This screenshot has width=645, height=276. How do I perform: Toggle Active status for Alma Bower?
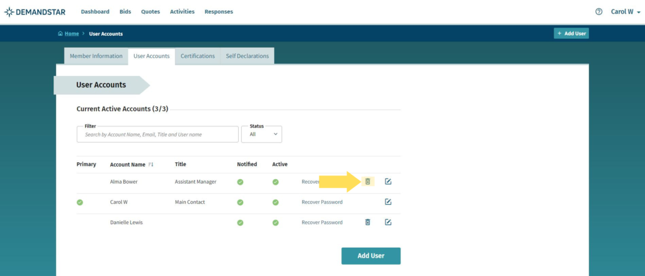[275, 182]
